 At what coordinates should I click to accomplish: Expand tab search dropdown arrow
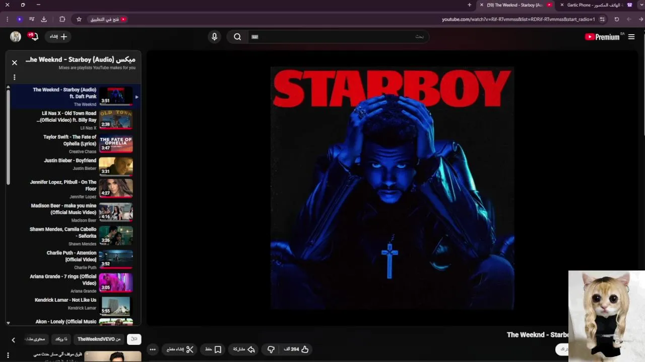point(641,5)
